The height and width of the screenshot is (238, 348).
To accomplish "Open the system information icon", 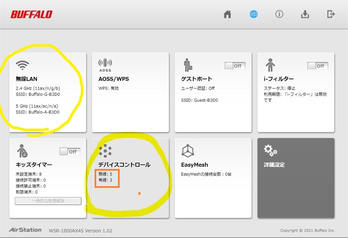I will (x=279, y=14).
